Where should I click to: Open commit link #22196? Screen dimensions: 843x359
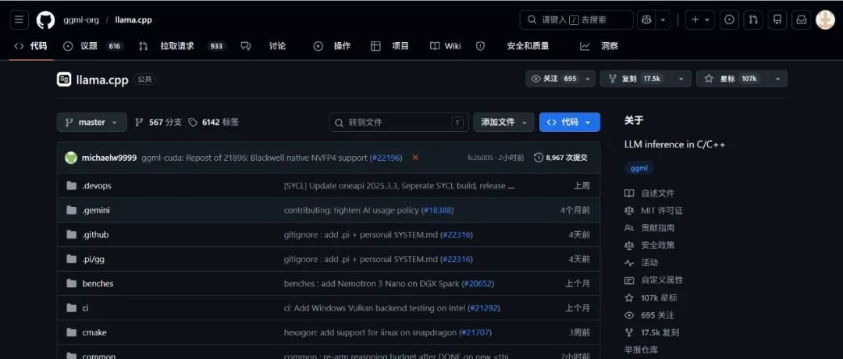(x=386, y=158)
